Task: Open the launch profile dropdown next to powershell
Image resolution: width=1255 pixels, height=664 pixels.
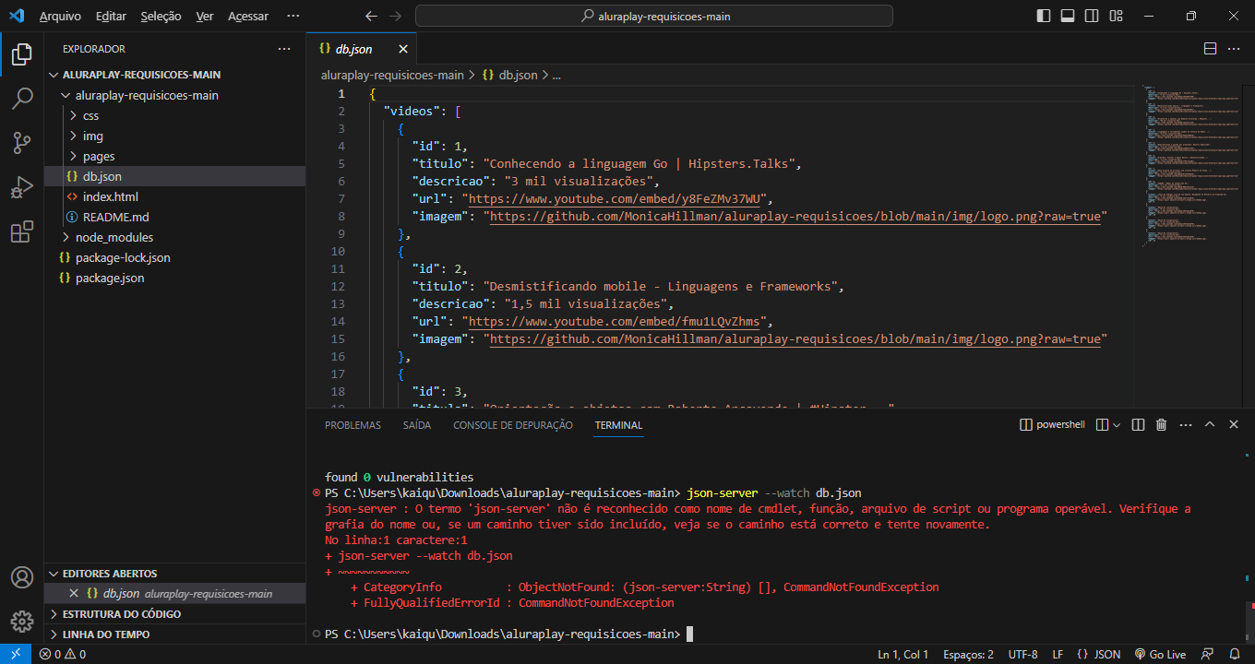Action: (1117, 425)
